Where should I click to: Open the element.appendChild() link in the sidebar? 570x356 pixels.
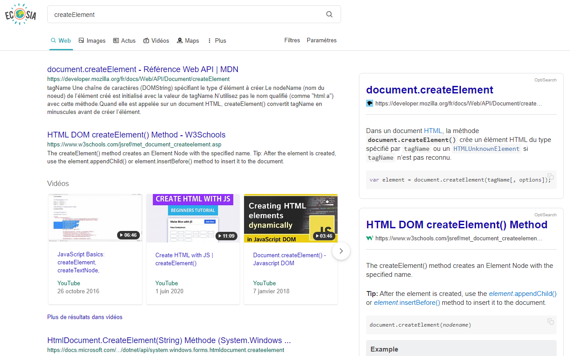coord(522,294)
